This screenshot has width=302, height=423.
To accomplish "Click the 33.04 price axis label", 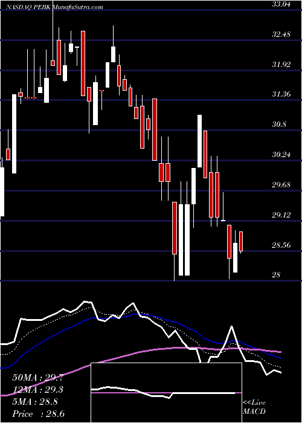I will pos(282,4).
